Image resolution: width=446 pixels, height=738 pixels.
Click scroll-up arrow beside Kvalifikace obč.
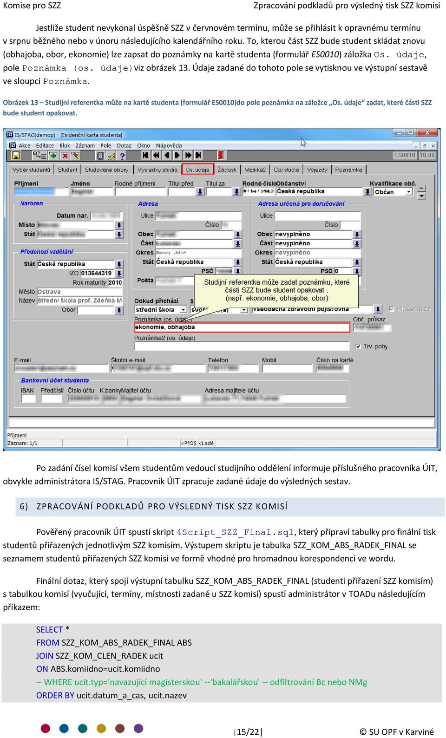[422, 189]
